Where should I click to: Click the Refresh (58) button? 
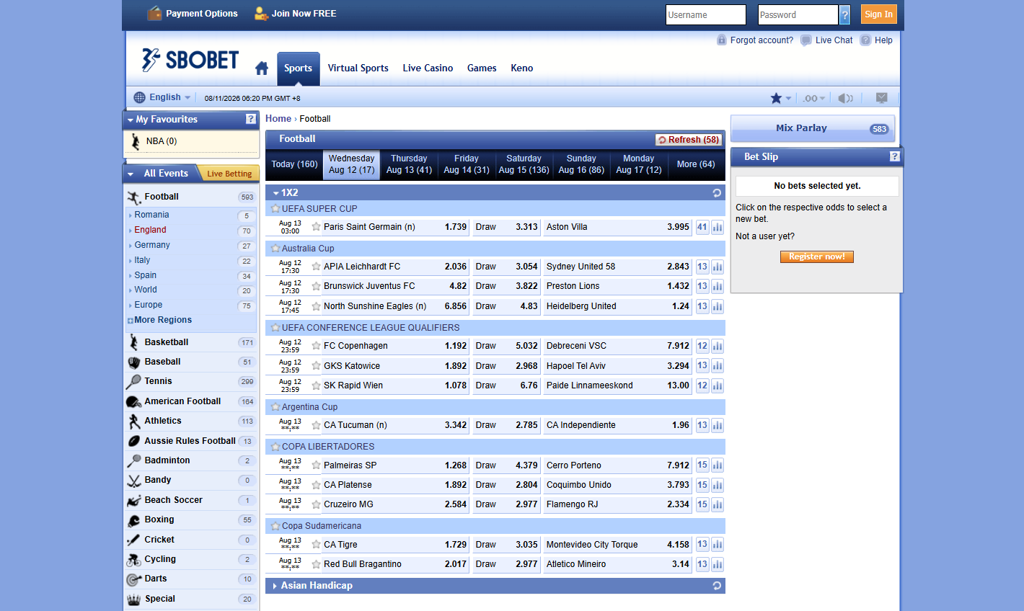click(x=689, y=140)
